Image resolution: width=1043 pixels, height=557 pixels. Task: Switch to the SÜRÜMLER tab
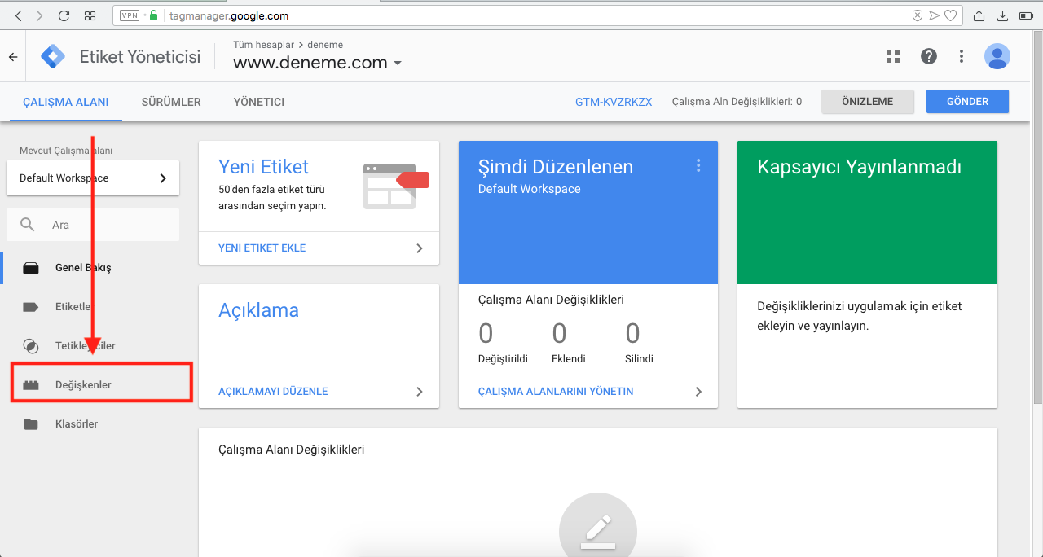171,102
